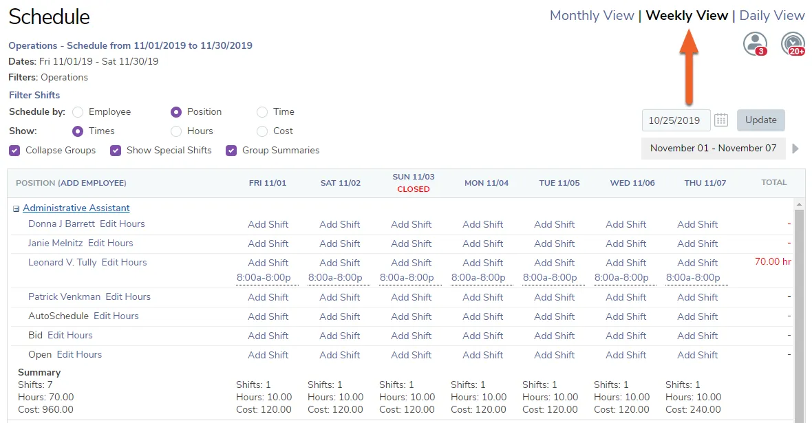Open the Administrative Assistant position link

[76, 208]
